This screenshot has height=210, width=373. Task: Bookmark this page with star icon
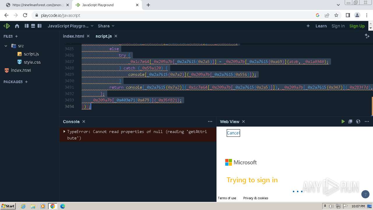336,15
